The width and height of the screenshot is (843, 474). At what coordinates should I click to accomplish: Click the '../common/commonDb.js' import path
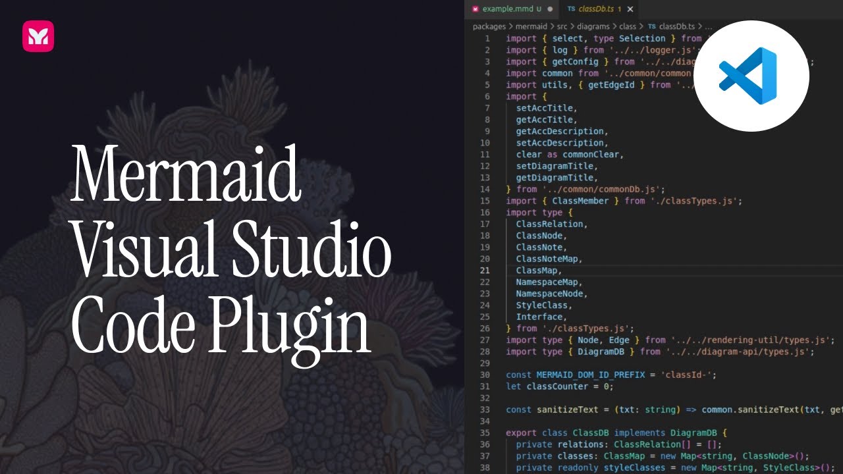(603, 189)
